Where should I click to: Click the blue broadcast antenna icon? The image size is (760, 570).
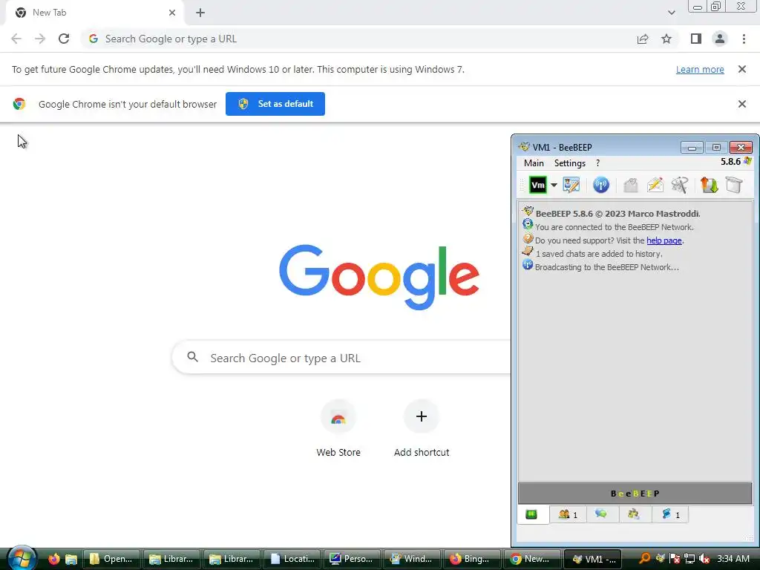click(x=601, y=185)
